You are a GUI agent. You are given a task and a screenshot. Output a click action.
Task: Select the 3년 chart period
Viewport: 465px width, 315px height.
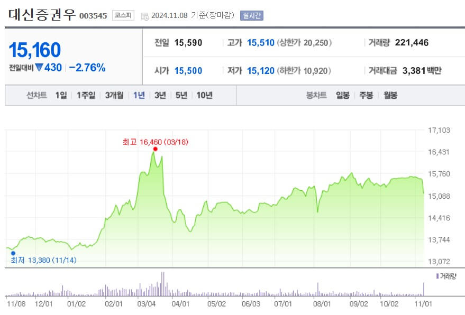160,95
